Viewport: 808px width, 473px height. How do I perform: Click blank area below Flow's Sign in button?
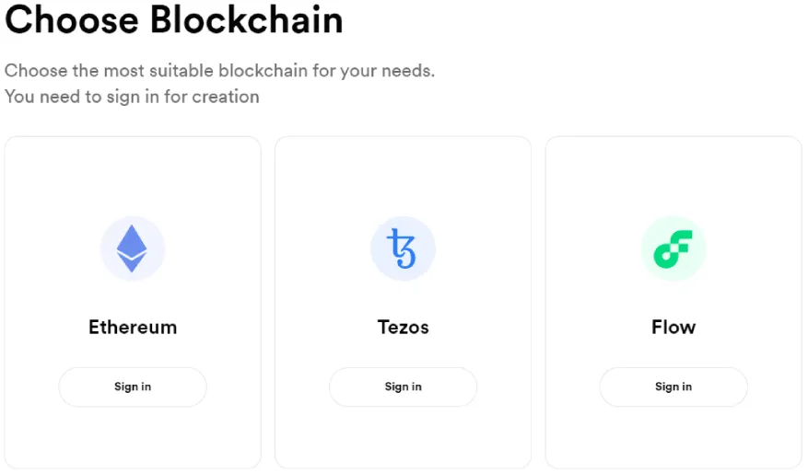(673, 437)
